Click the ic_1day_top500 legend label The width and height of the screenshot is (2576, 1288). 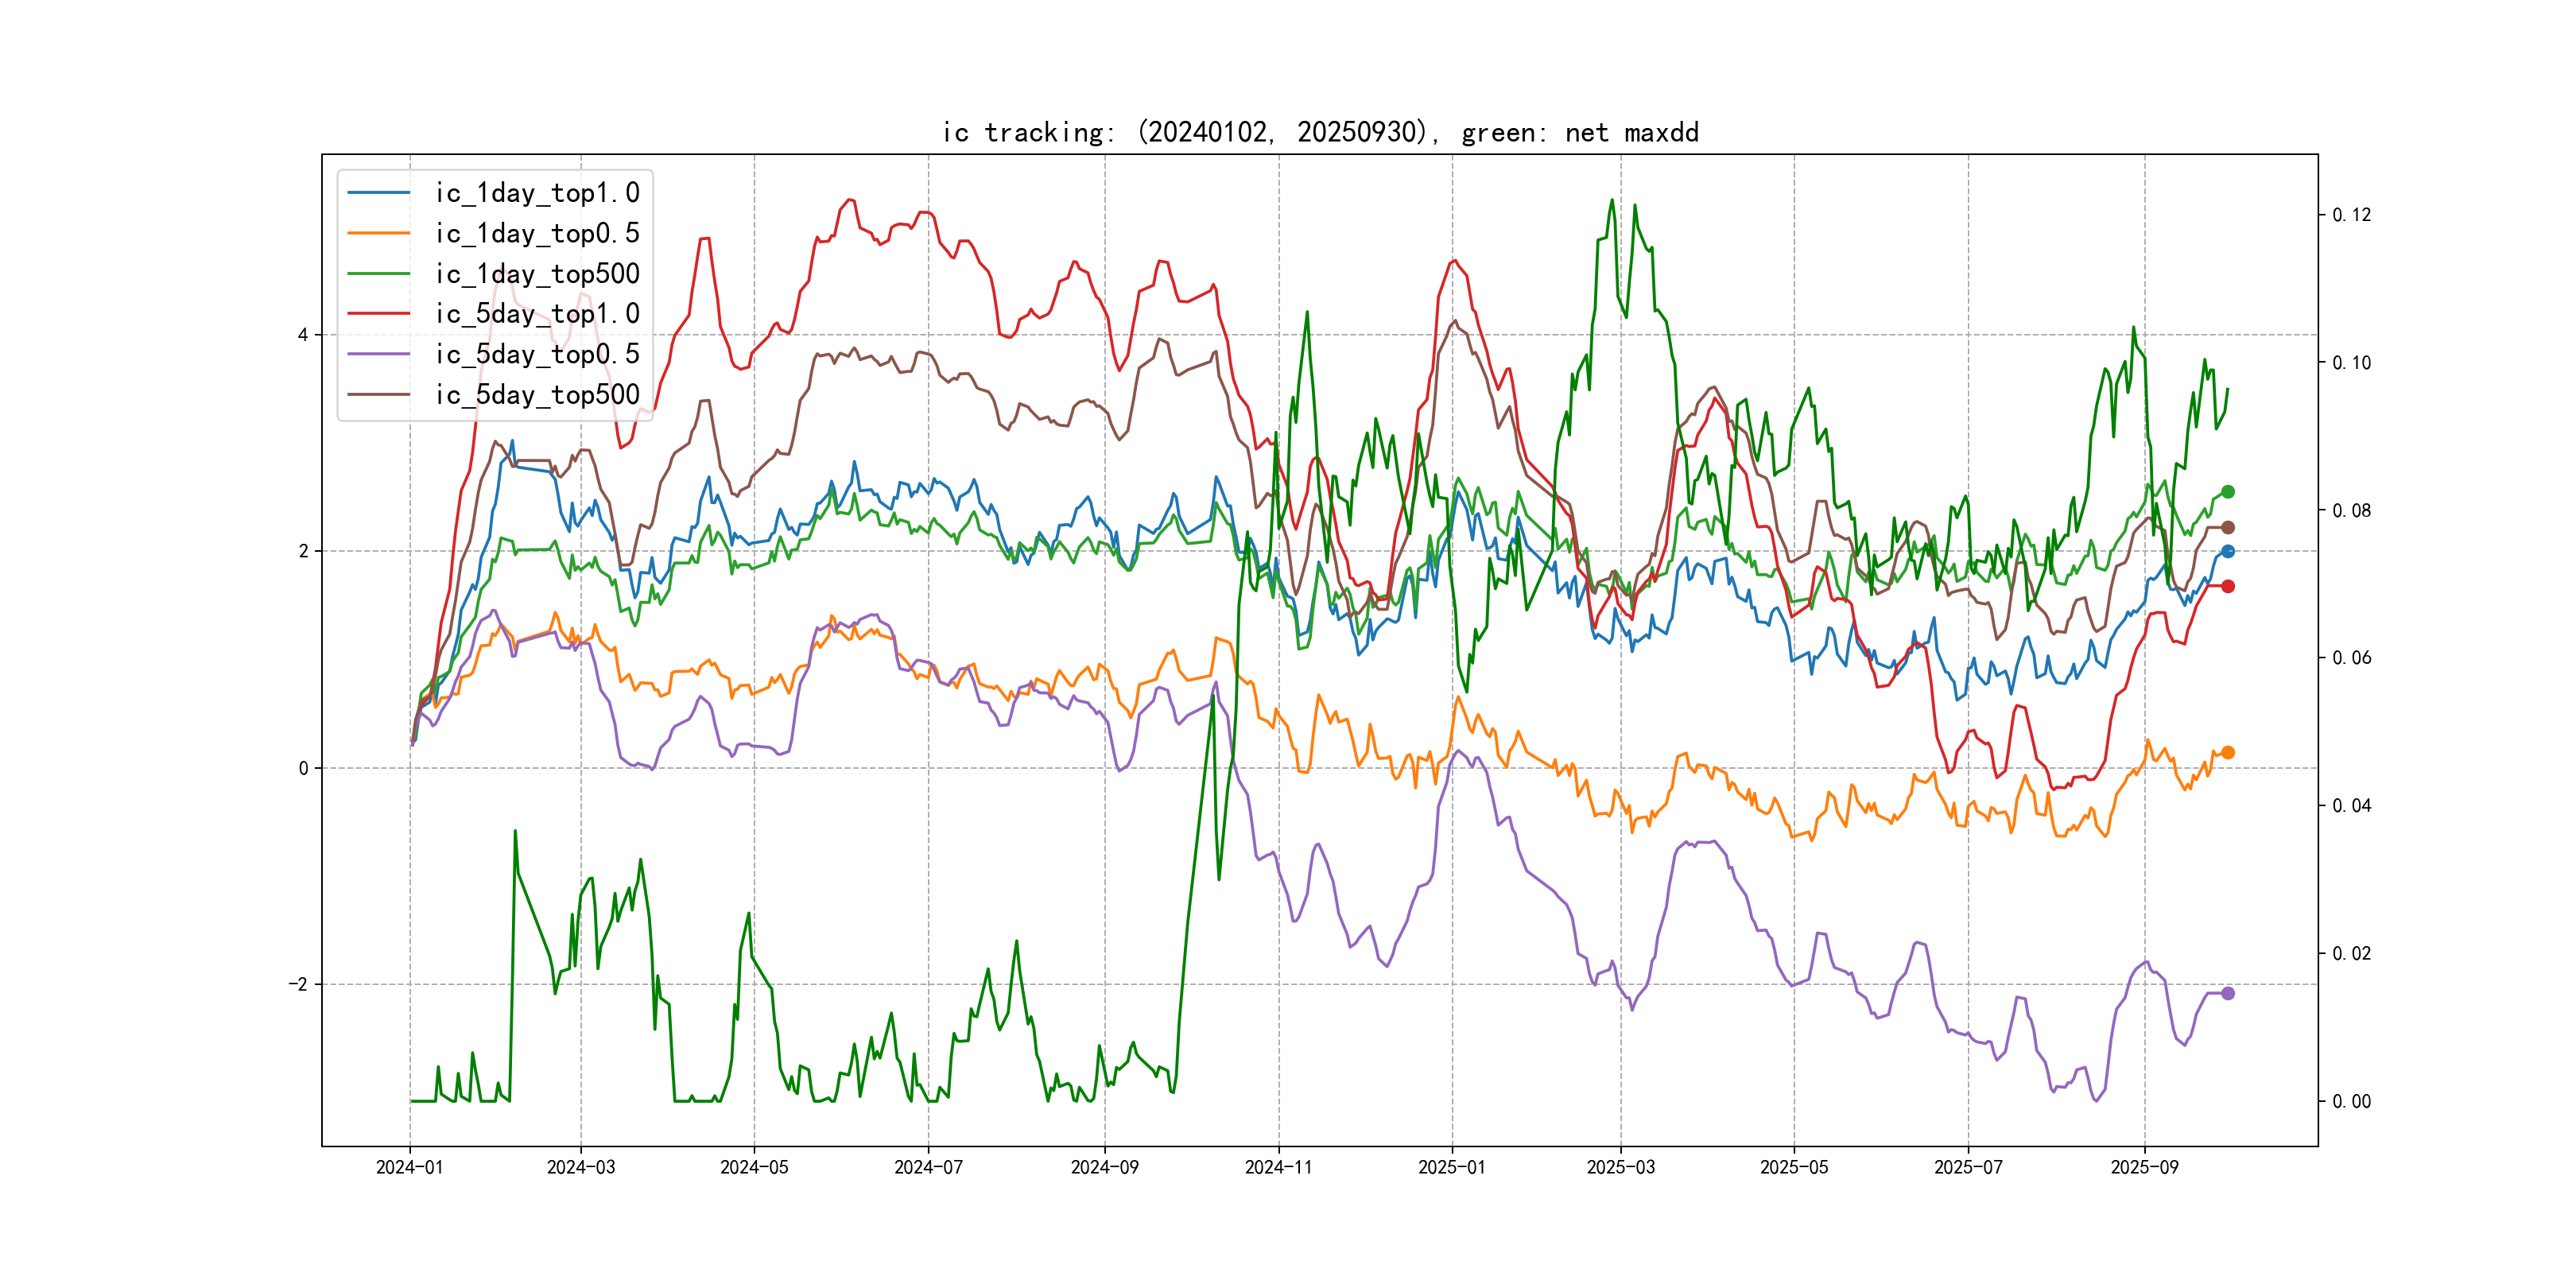coord(537,274)
